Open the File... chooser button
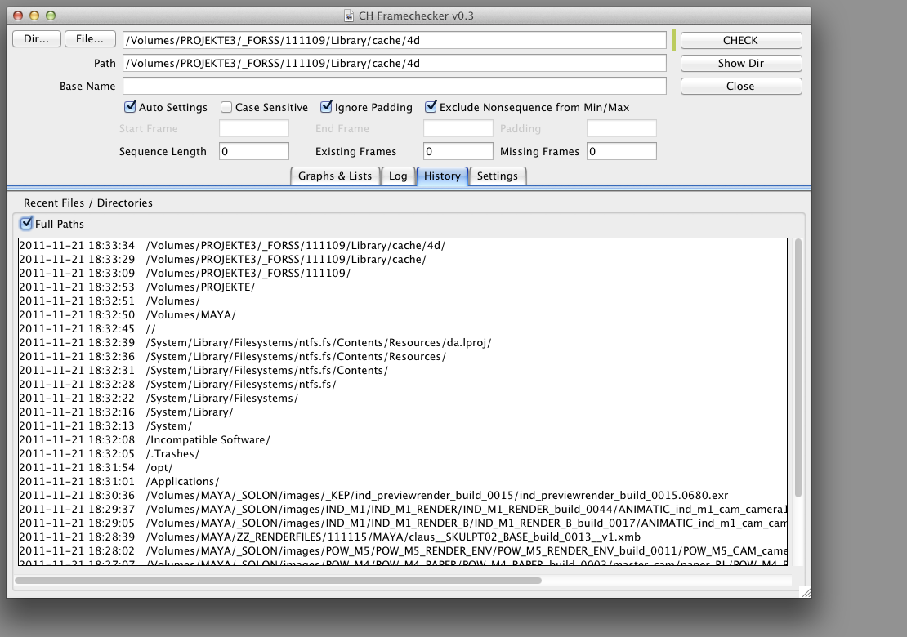This screenshot has width=907, height=637. click(x=90, y=38)
